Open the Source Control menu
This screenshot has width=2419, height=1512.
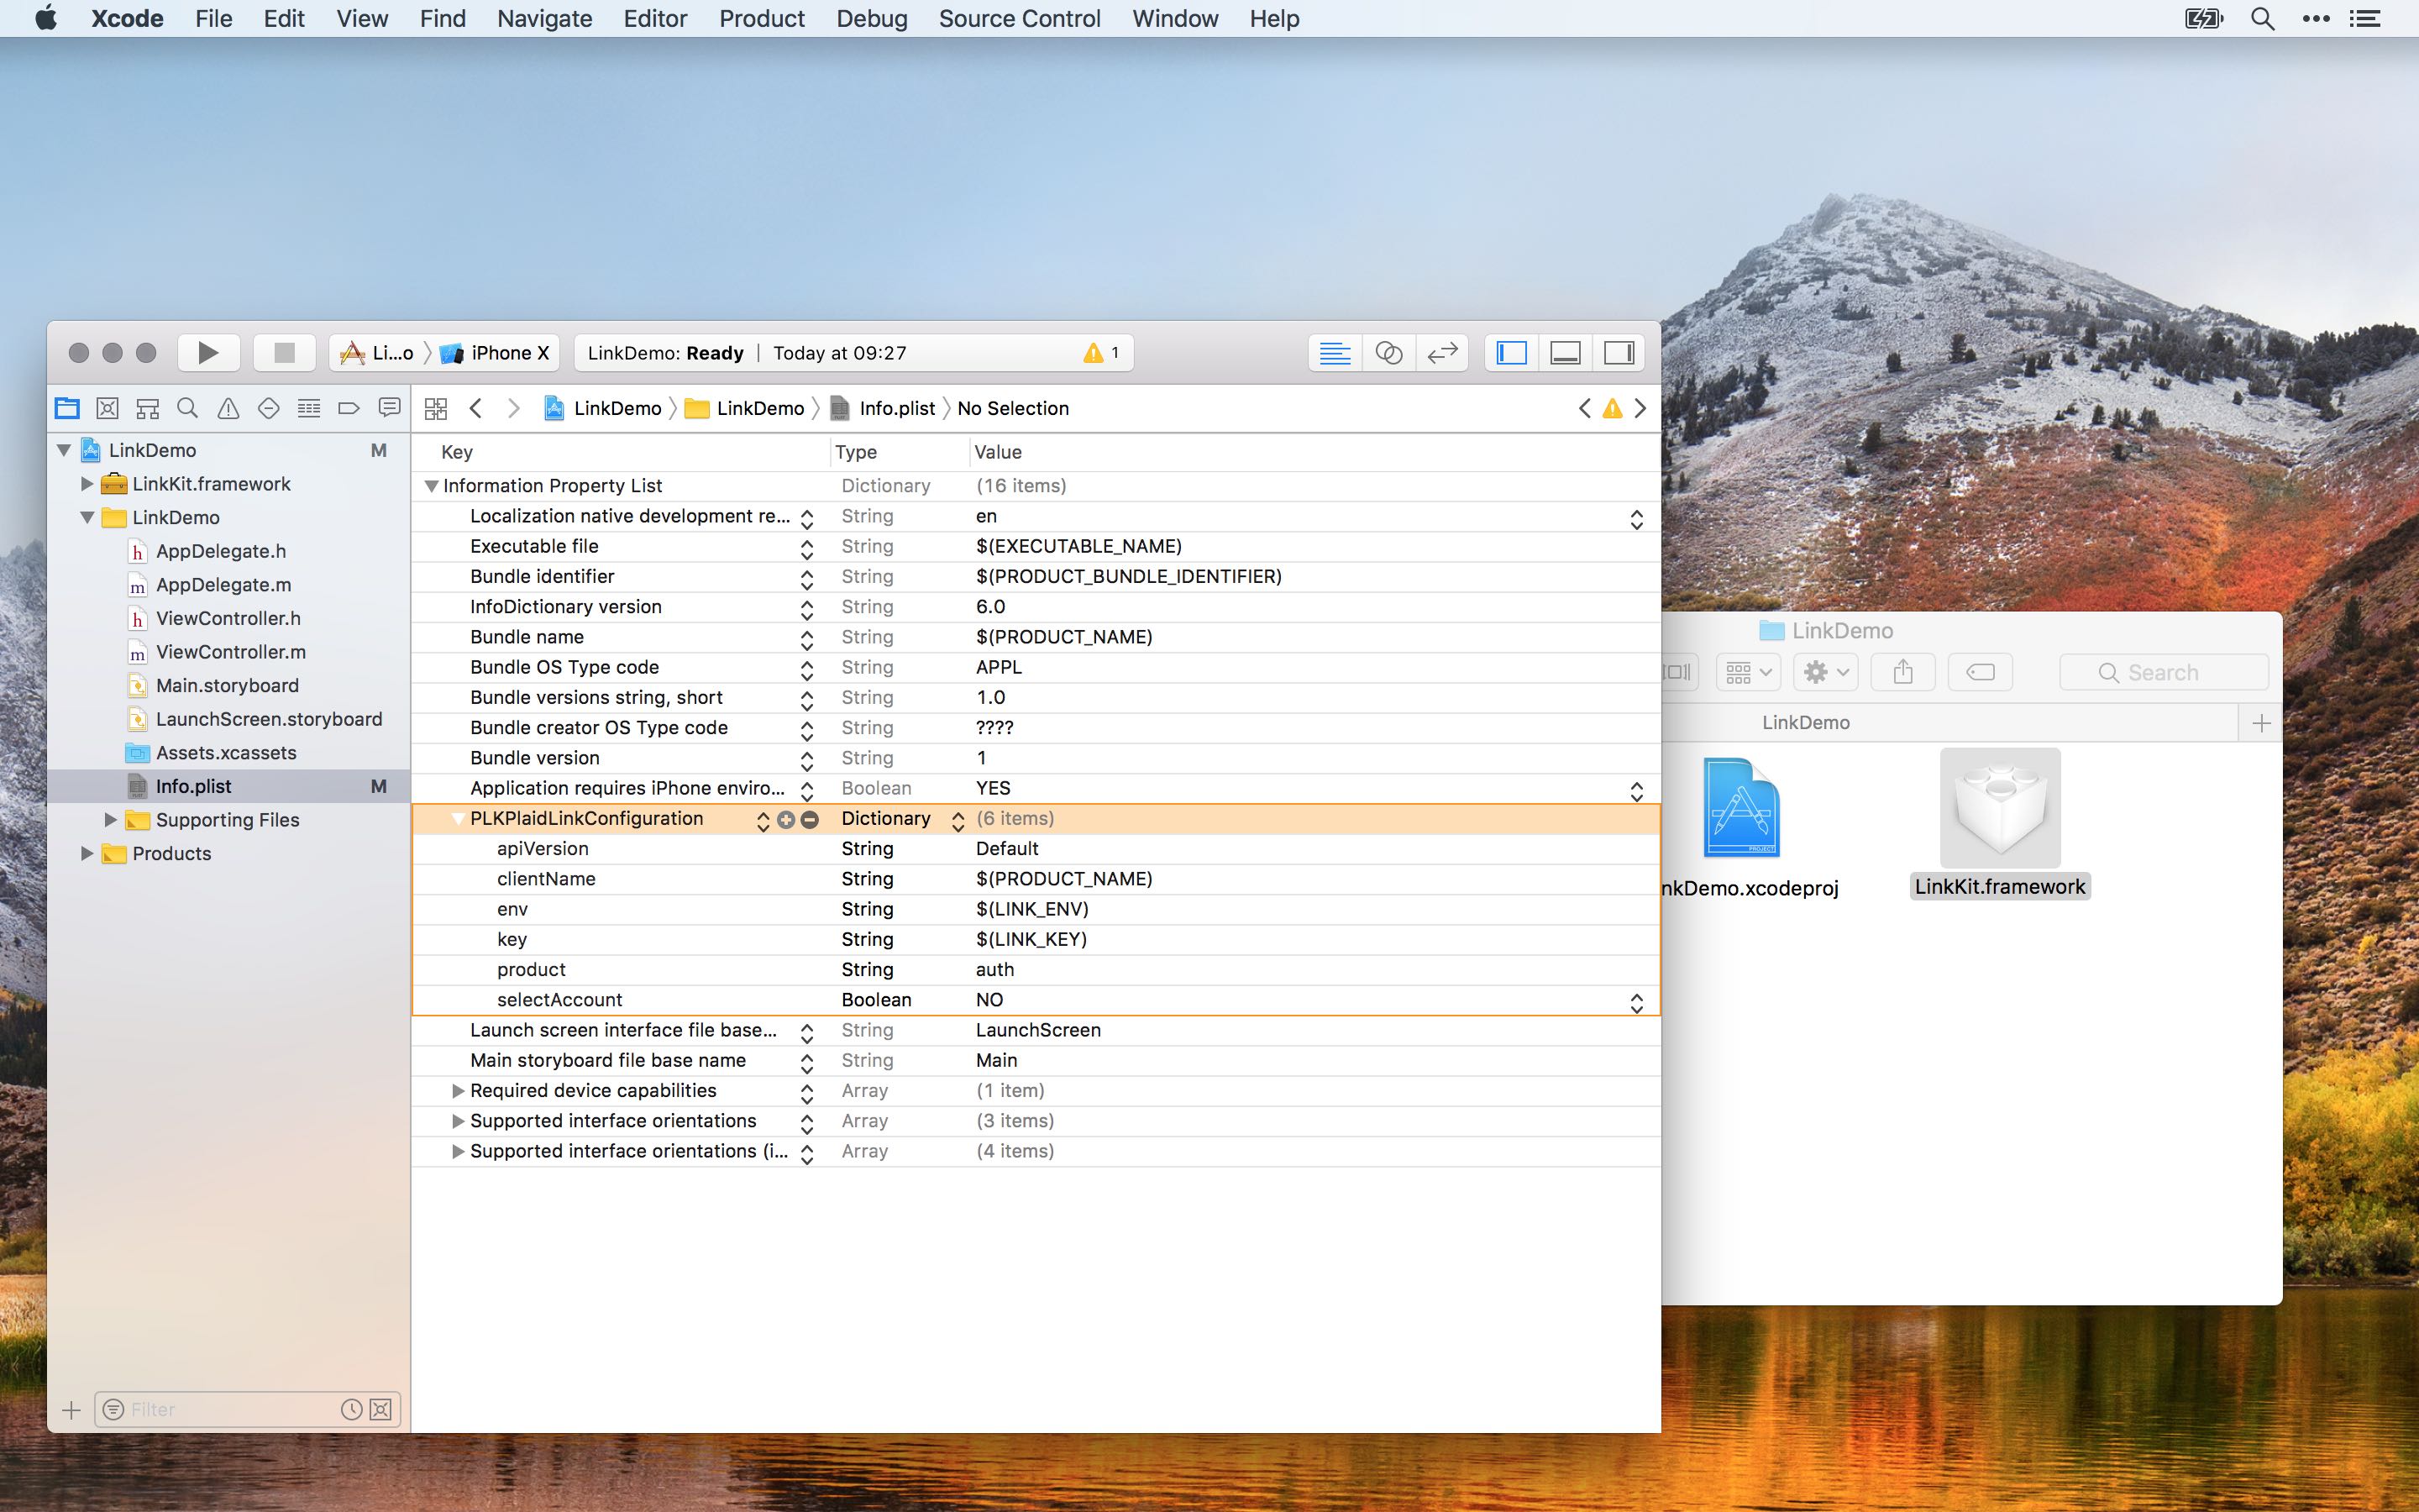[x=1018, y=18]
